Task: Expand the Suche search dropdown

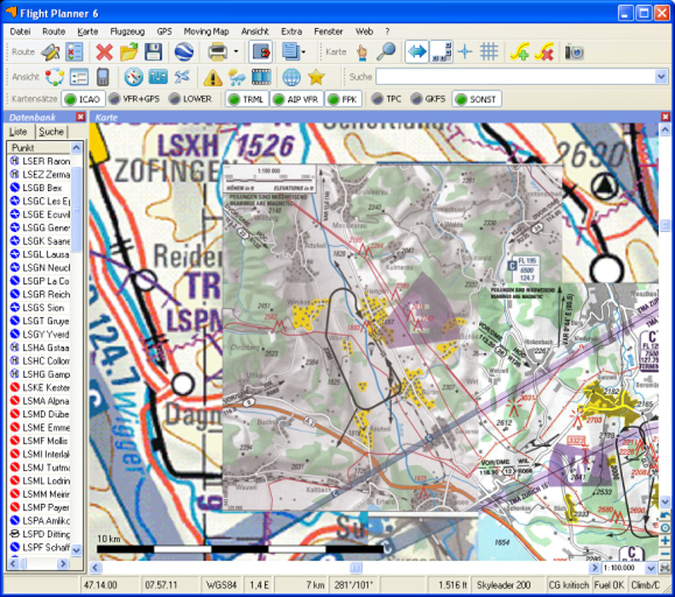Action: pyautogui.click(x=661, y=77)
